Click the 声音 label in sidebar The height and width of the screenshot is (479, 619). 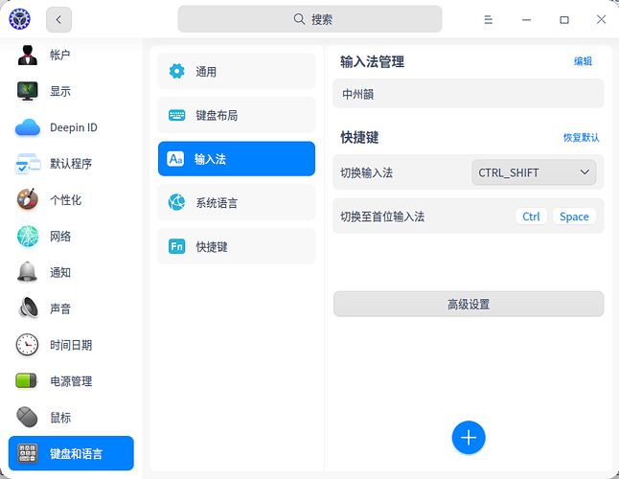(60, 308)
